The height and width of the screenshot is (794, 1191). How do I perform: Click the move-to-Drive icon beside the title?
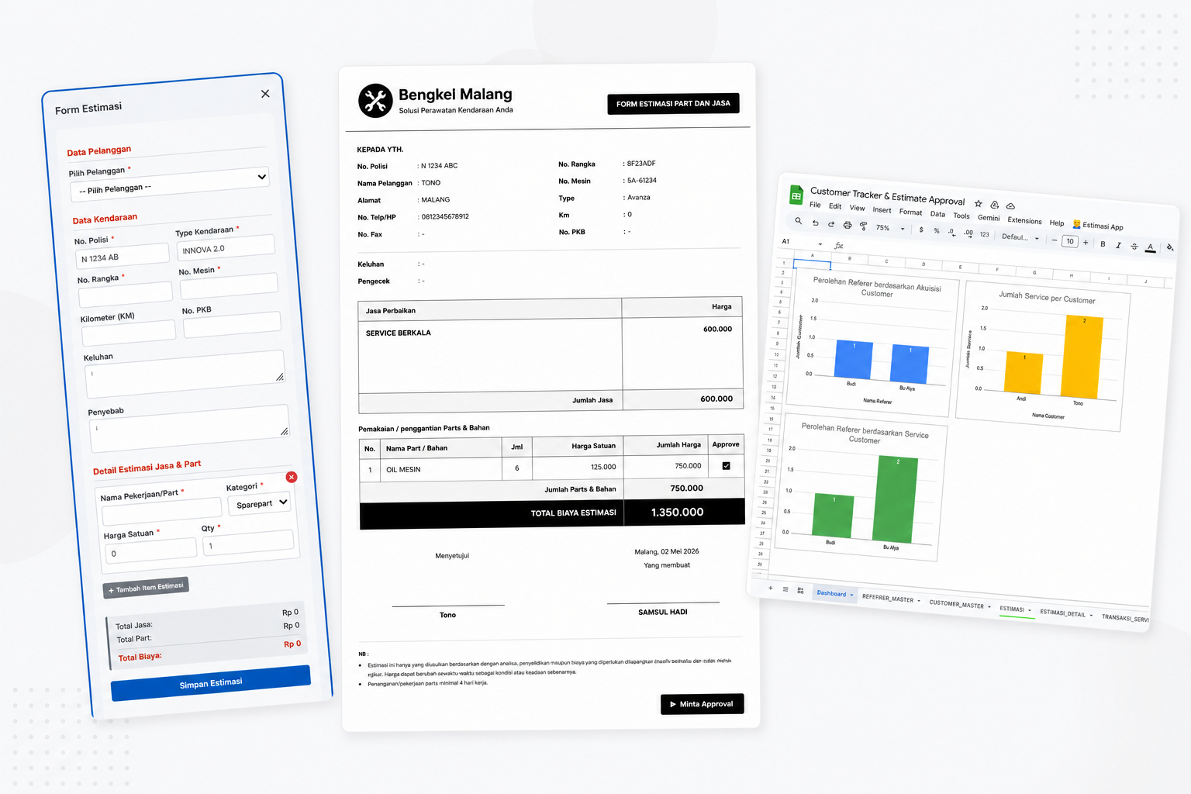[x=995, y=205]
